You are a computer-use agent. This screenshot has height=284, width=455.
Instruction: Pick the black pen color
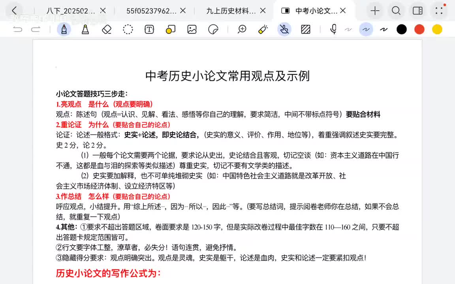click(x=402, y=29)
